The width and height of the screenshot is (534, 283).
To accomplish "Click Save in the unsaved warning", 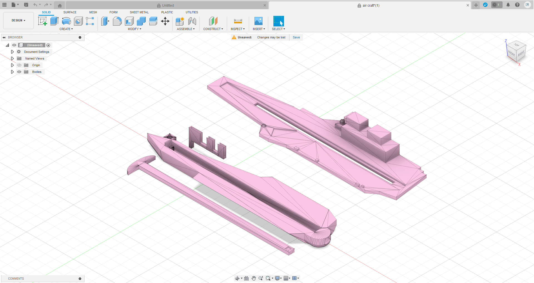I will pos(296,37).
